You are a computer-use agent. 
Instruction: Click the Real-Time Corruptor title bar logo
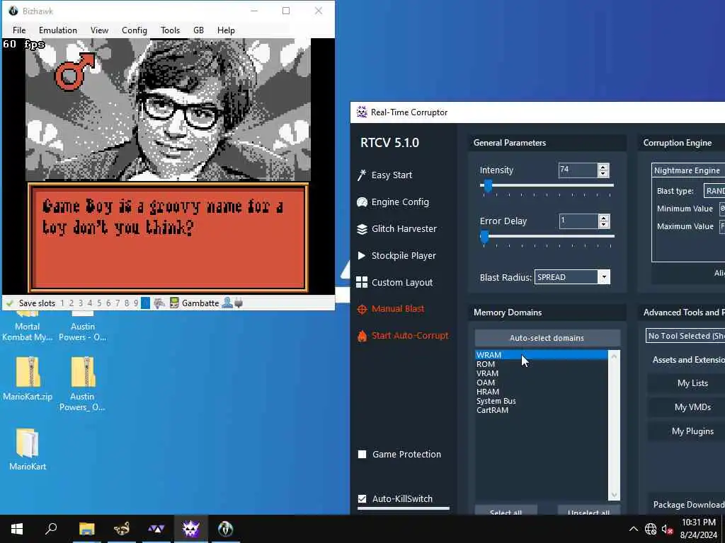[x=362, y=112]
